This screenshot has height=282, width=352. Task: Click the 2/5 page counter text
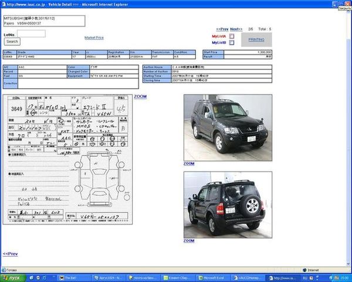coord(251,29)
